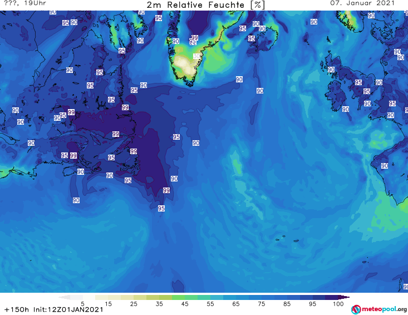Image resolution: width=408 pixels, height=315 pixels.
Task: Pick the bright green legend segment left of 45
Action: [x=178, y=297]
